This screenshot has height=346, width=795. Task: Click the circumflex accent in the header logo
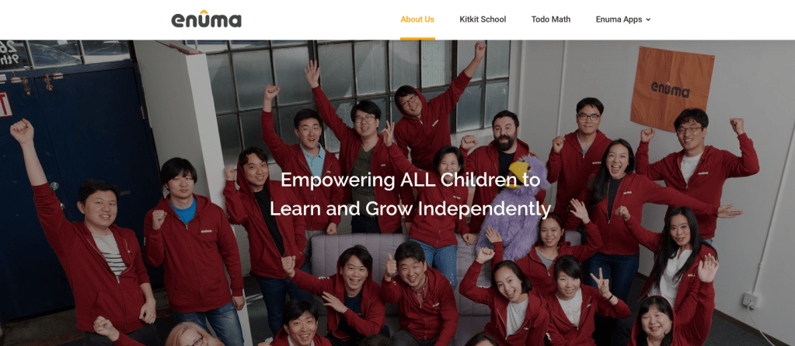pos(204,12)
